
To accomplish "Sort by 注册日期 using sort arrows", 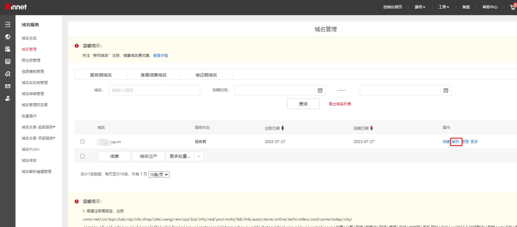I will click(283, 128).
